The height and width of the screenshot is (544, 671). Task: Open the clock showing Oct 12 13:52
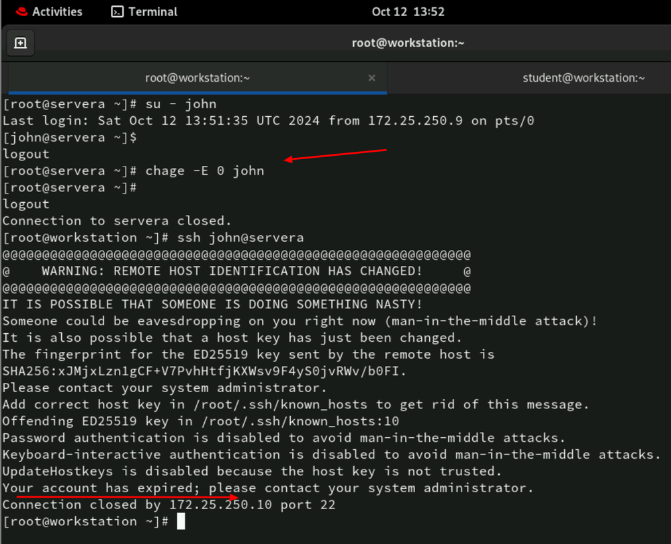[408, 11]
